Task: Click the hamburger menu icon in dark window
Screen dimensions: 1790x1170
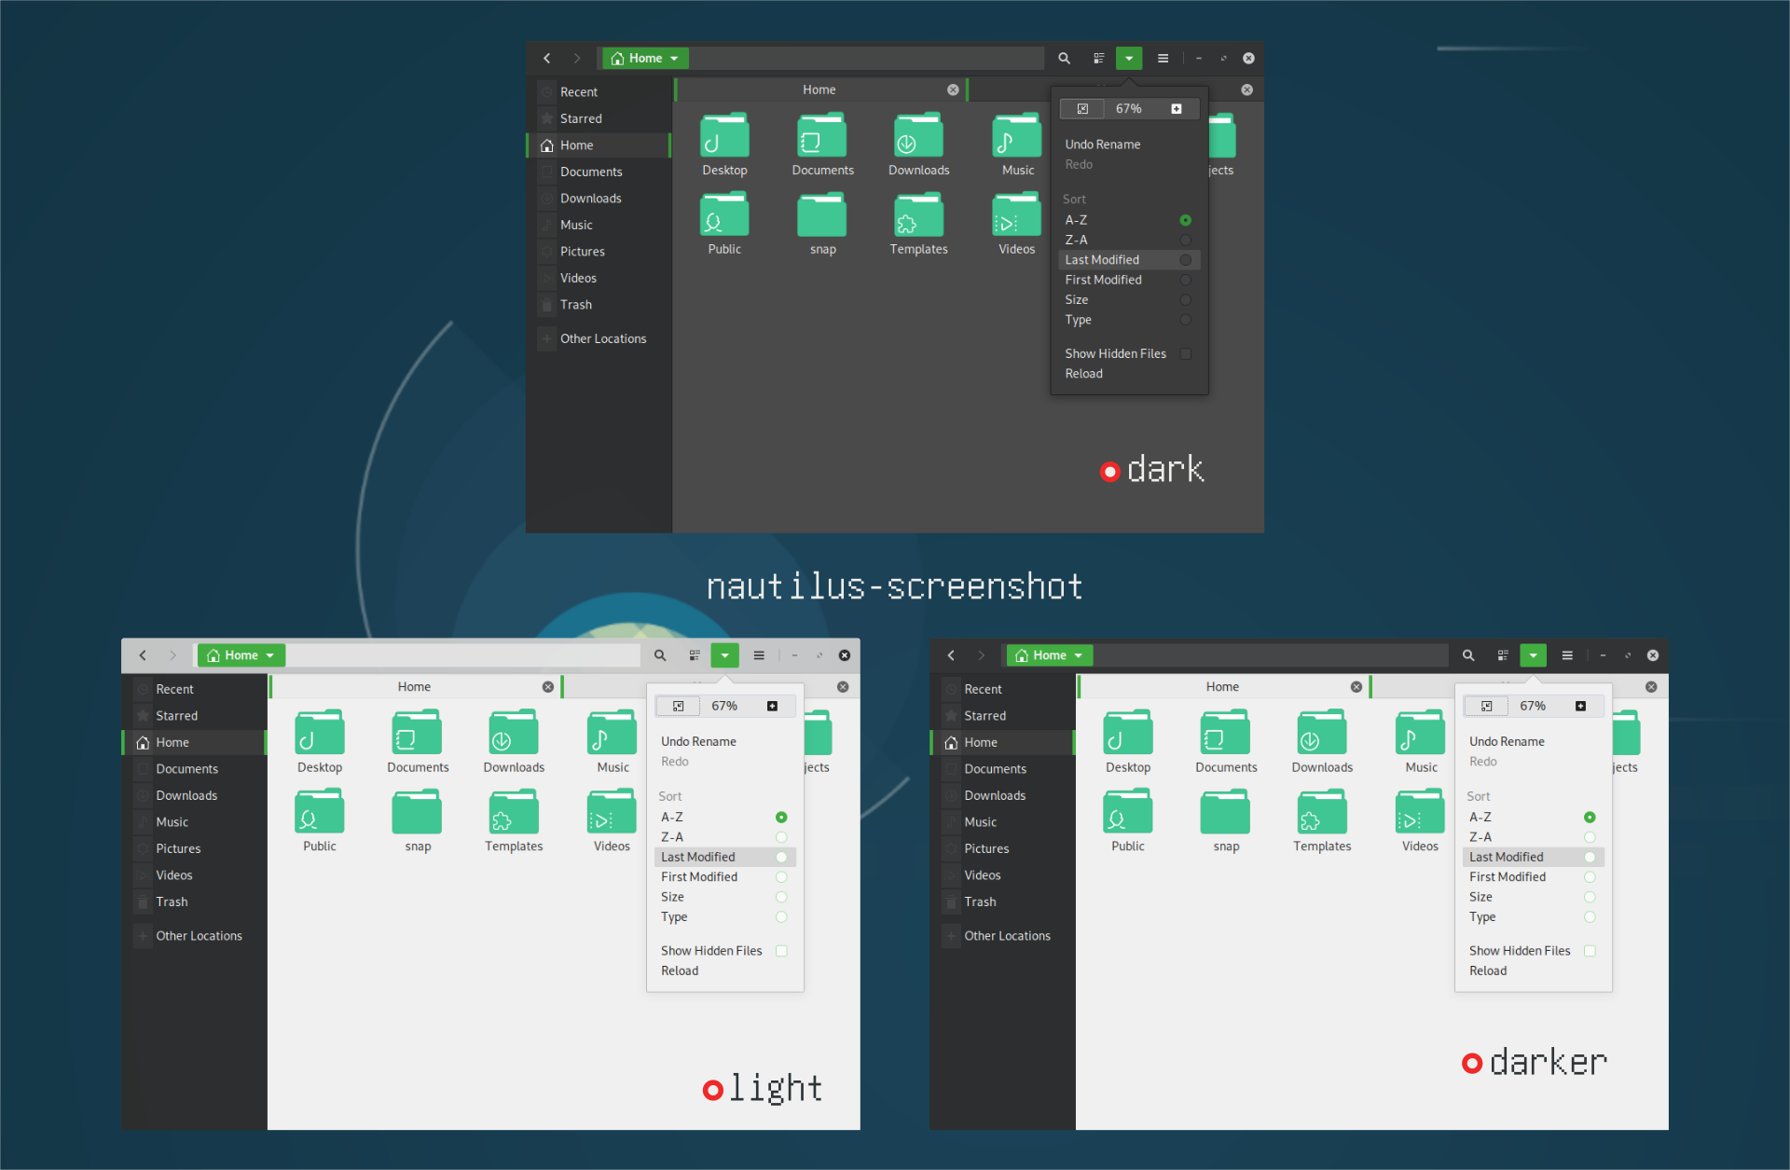Action: [1163, 58]
